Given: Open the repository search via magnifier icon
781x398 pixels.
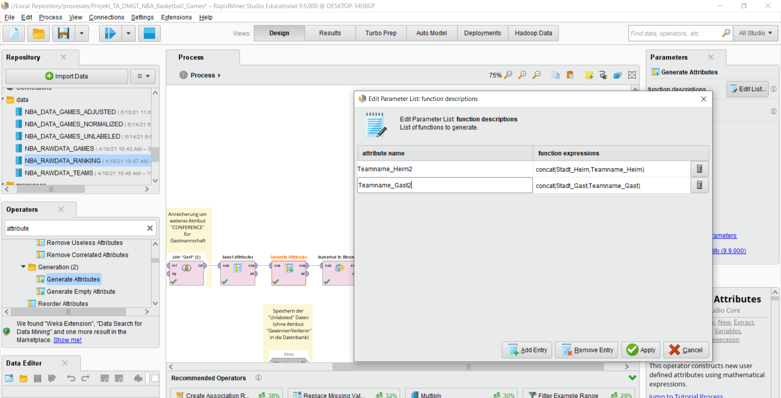Looking at the screenshot, I should point(726,33).
